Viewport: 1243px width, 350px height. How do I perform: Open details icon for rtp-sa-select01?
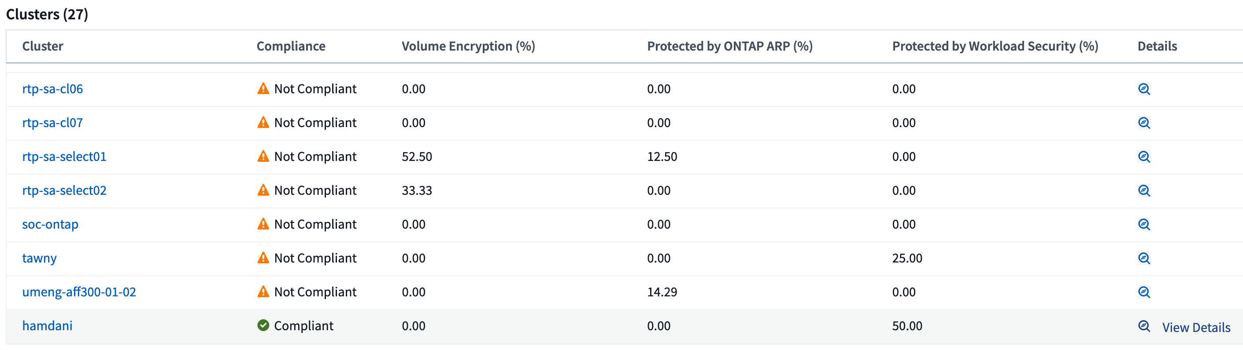pyautogui.click(x=1143, y=157)
